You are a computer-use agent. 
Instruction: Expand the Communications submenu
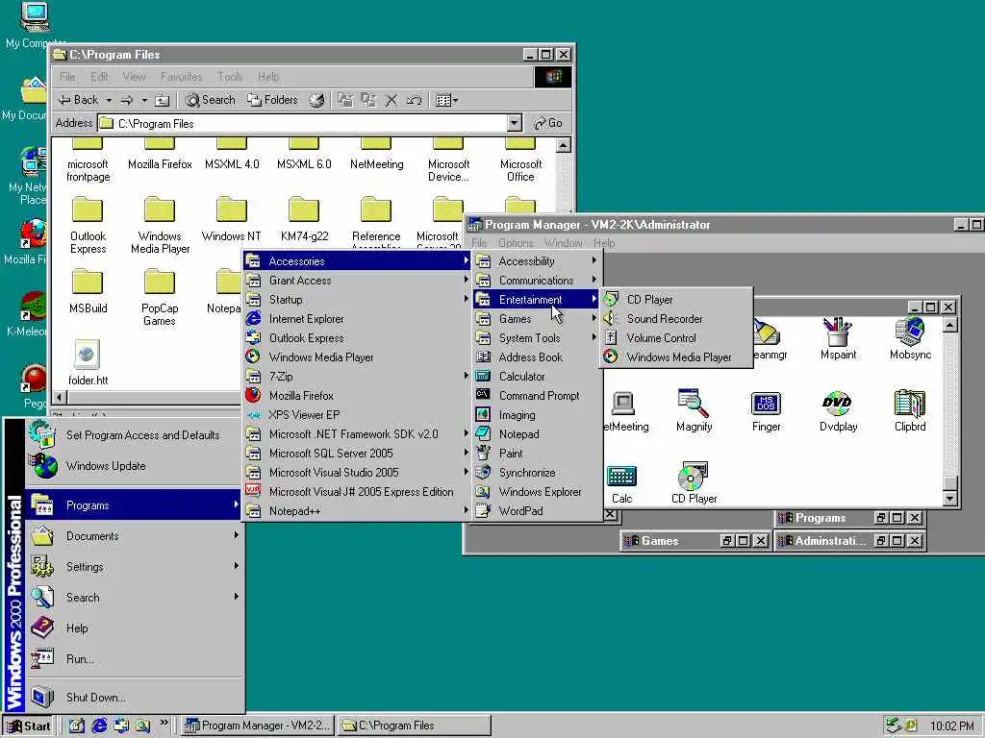click(537, 281)
